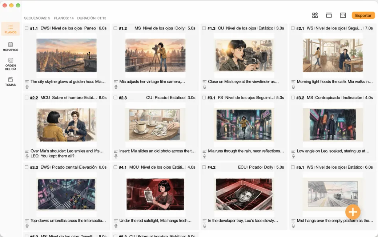Switch to grid layout view icon
Viewport: 378px width, 237px height.
315,15
